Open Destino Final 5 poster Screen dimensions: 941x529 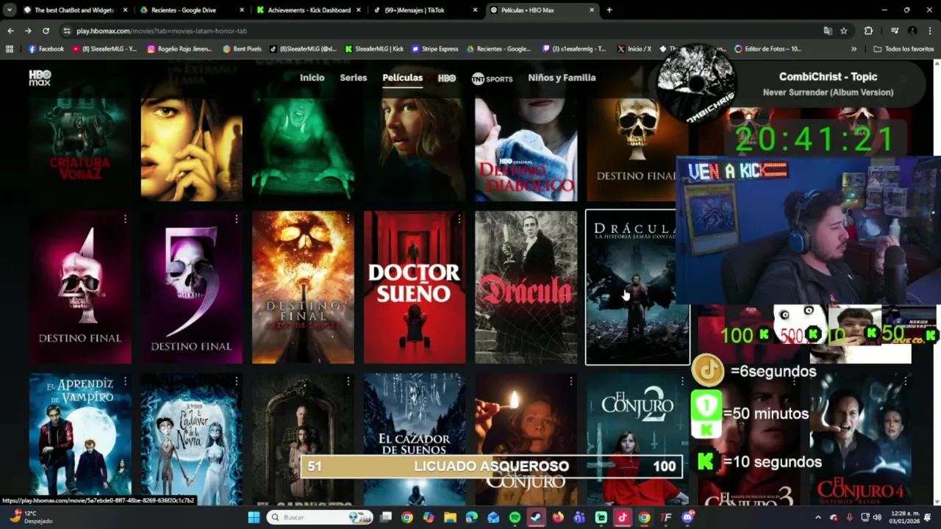point(191,287)
